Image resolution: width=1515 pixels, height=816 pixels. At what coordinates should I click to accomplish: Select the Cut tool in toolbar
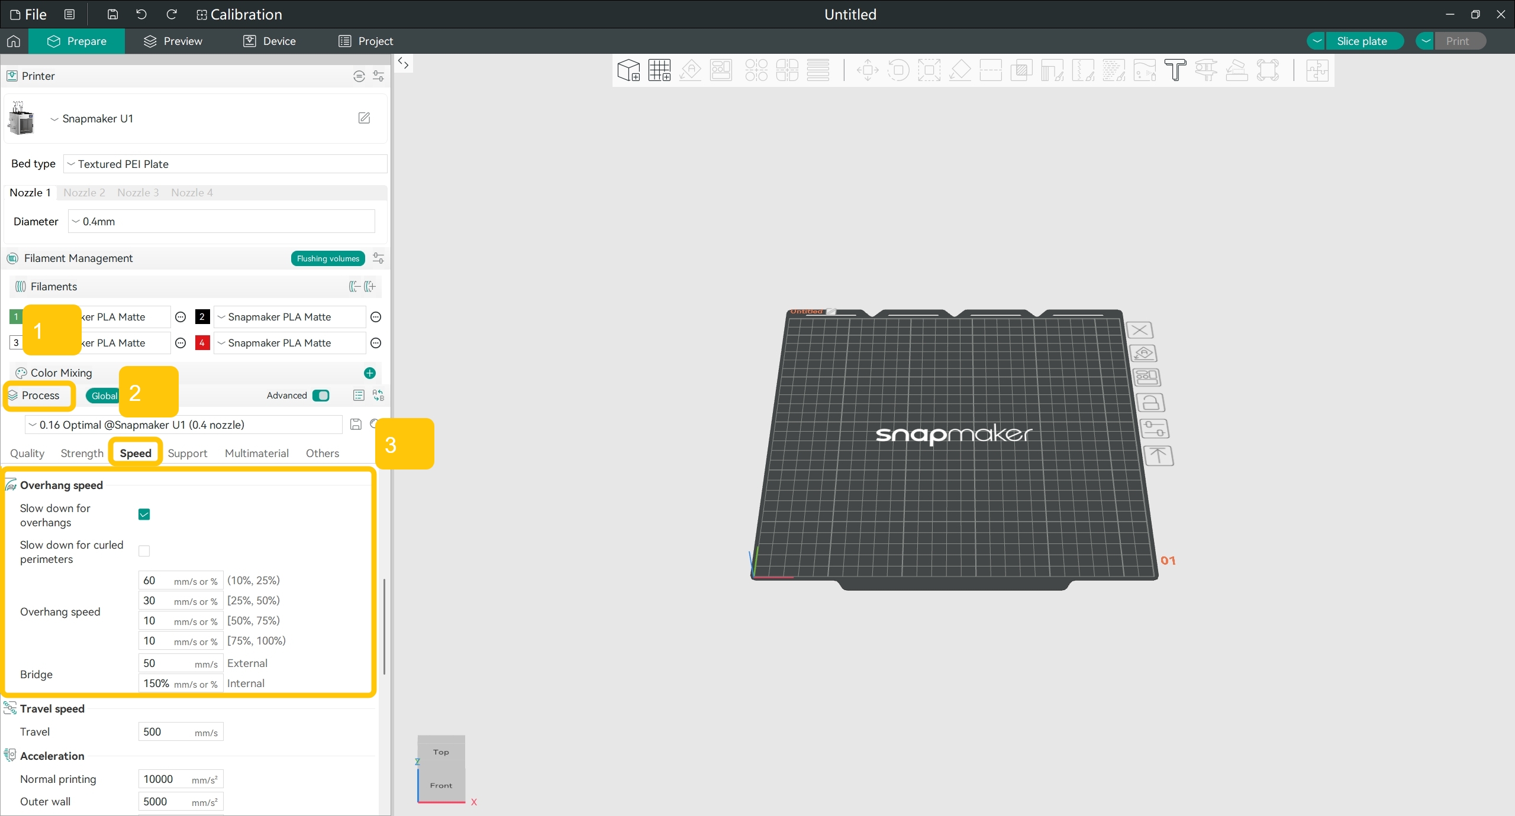point(991,70)
